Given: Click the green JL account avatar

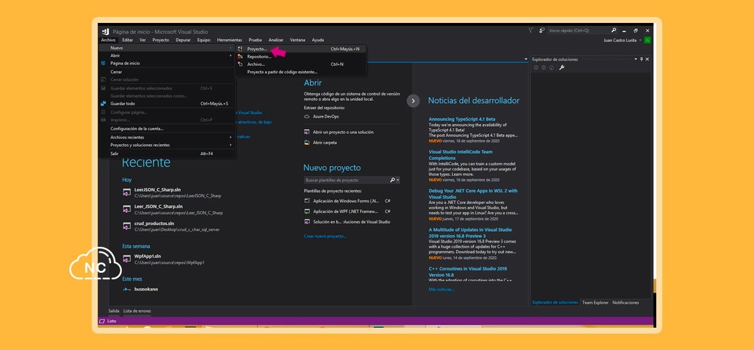Looking at the screenshot, I should [x=647, y=40].
